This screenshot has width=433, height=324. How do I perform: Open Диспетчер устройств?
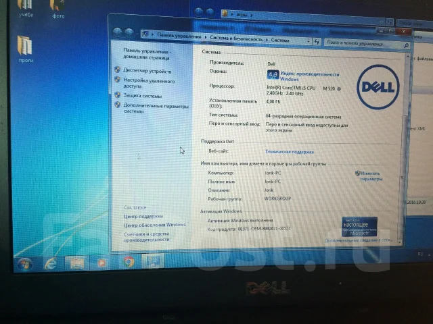(x=147, y=71)
